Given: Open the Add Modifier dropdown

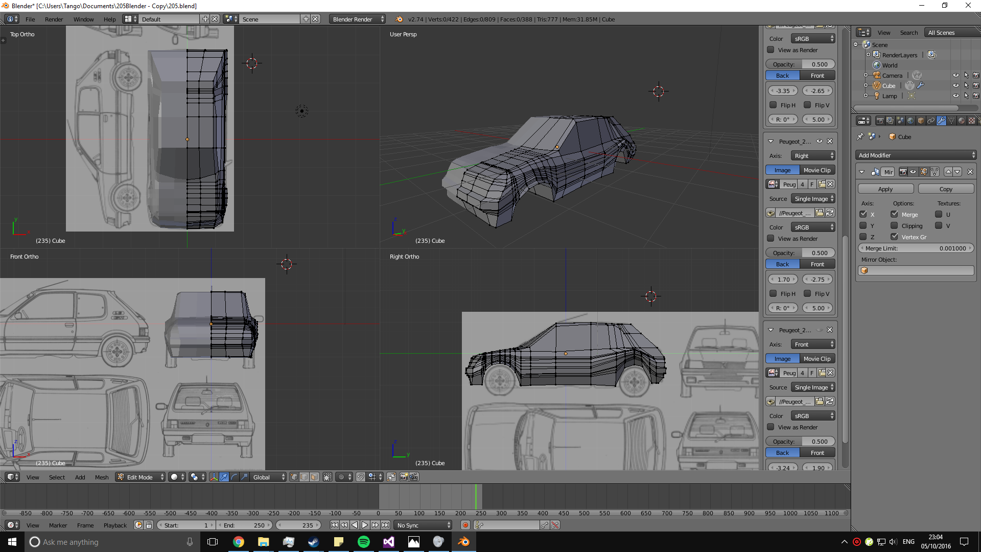Looking at the screenshot, I should 916,155.
